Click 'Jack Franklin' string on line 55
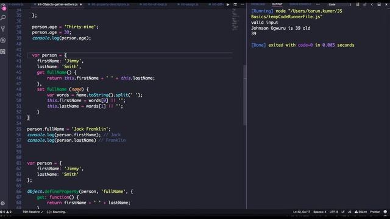This screenshot has height=219, width=390. point(90,129)
